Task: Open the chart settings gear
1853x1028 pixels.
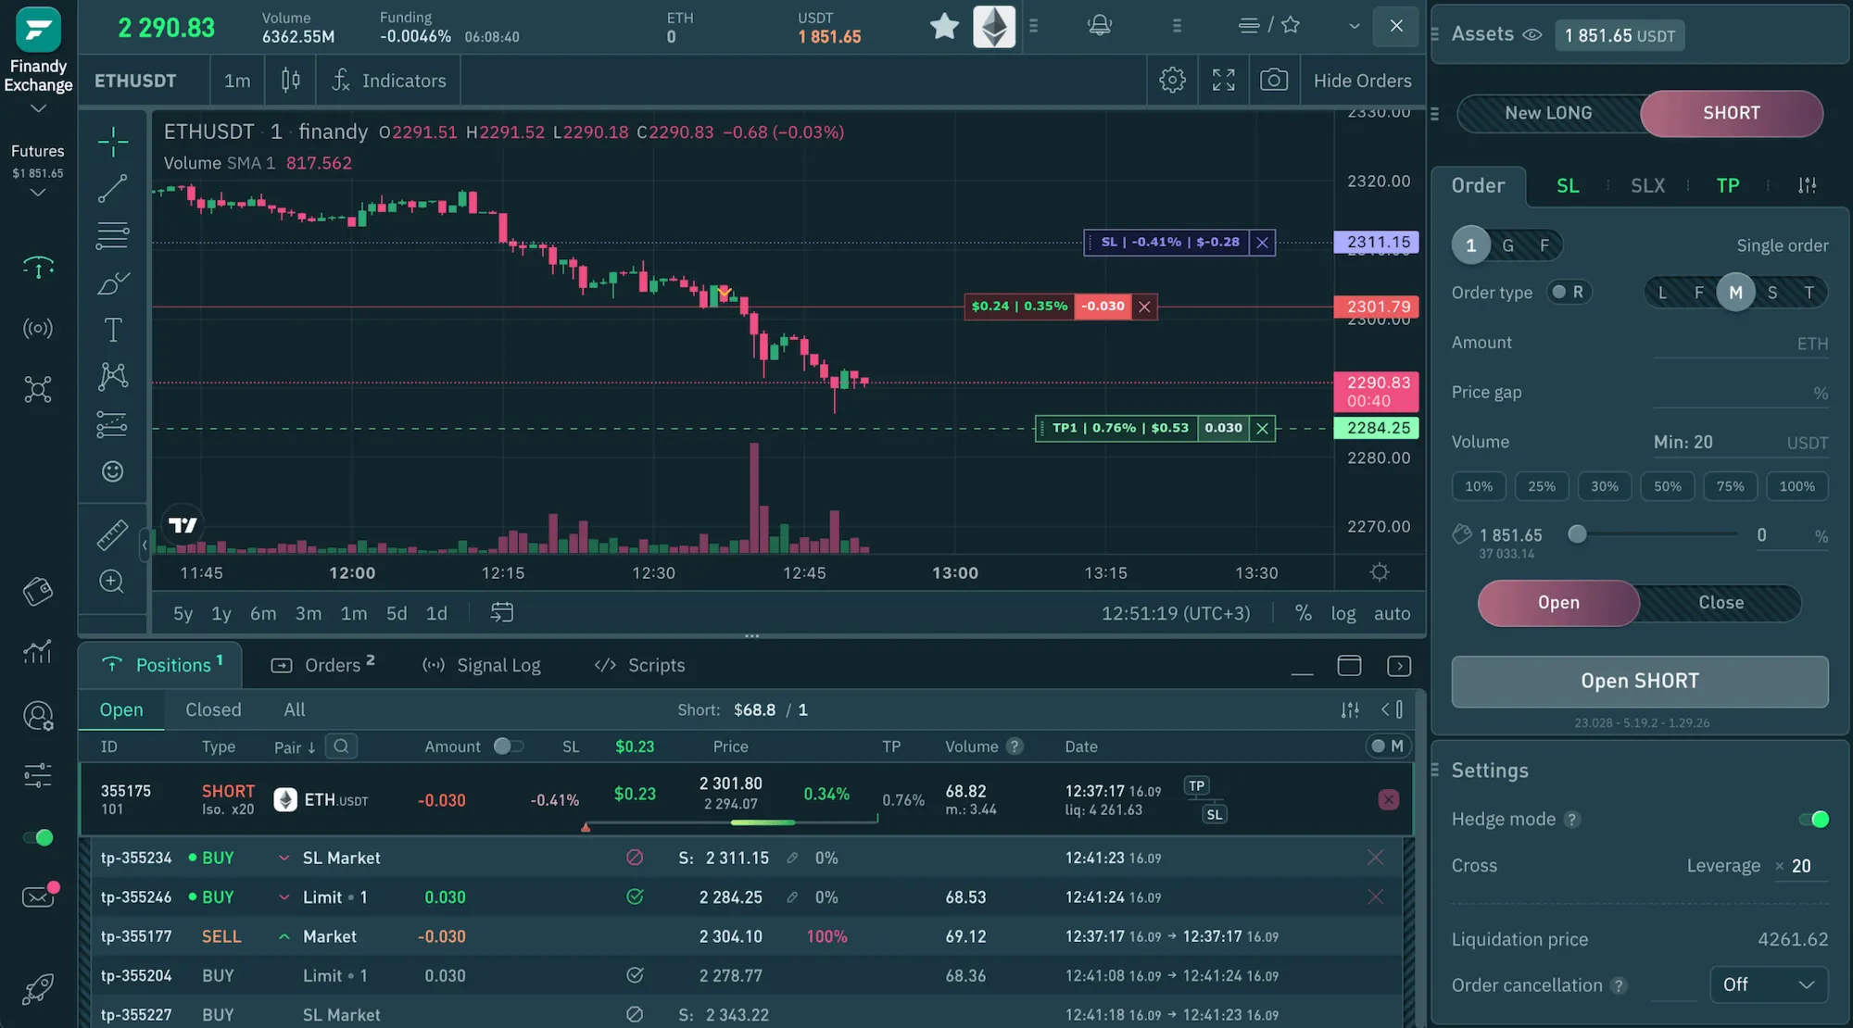Action: click(x=1171, y=80)
